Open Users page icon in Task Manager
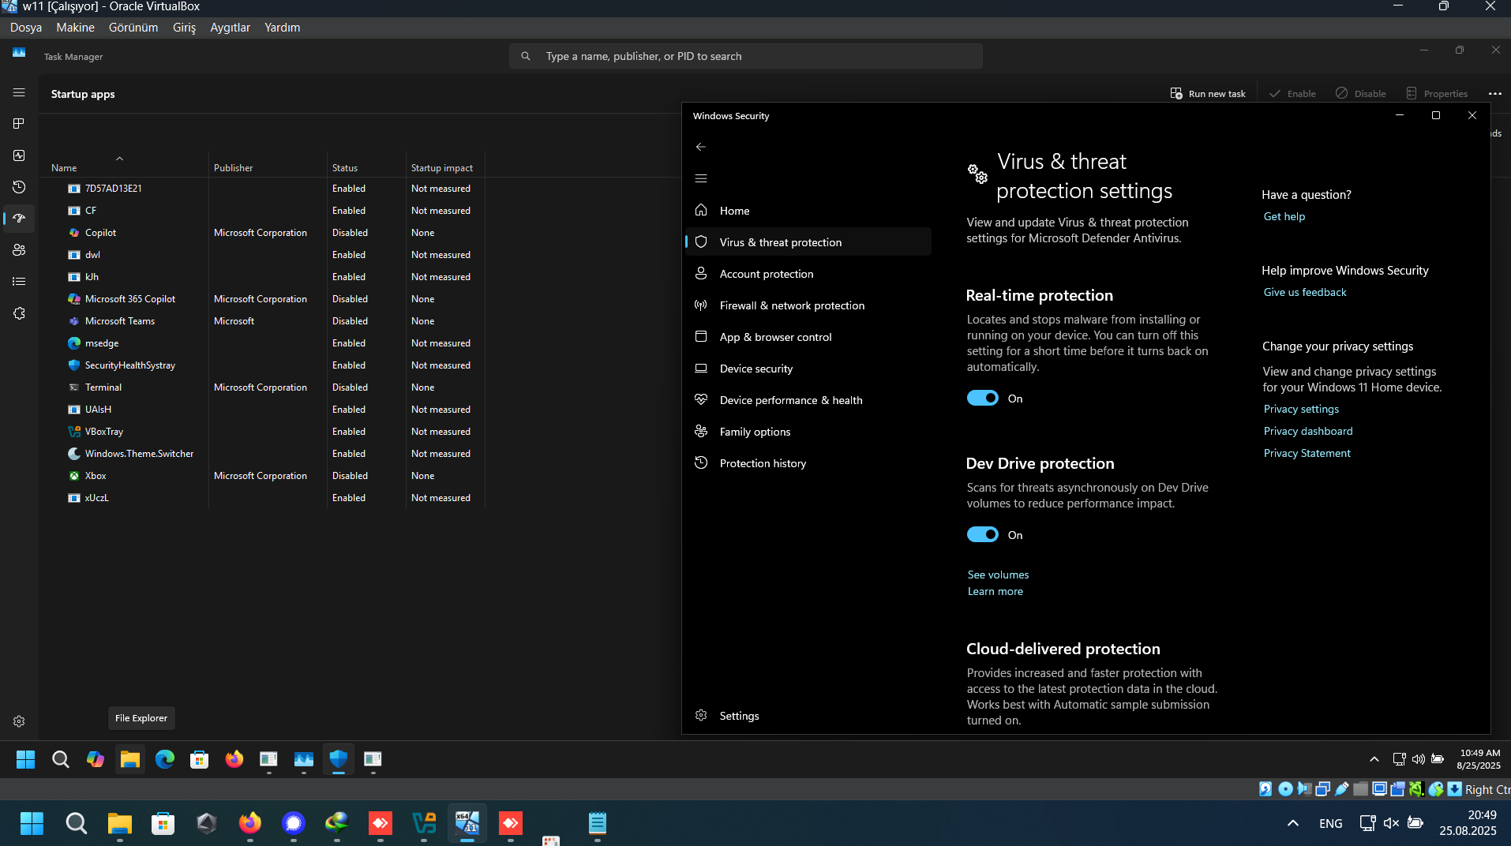 tap(19, 250)
